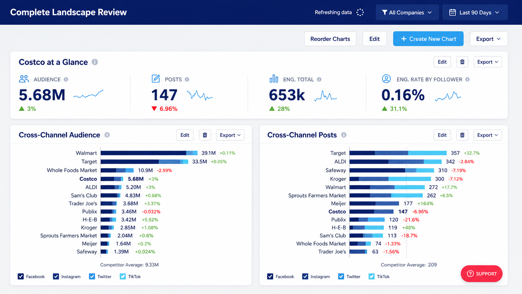
Task: Click the 5.68M audience value in Costco at a Glance
Action: (42, 95)
